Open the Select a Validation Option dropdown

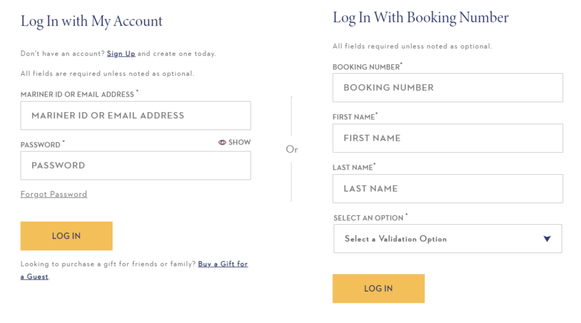447,239
